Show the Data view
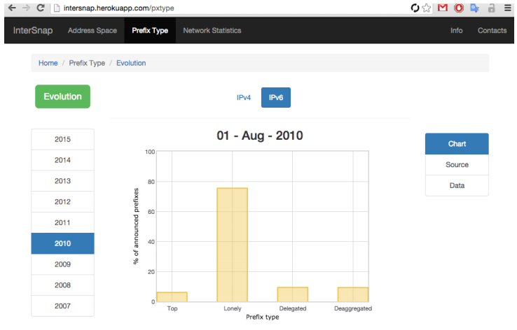Image resolution: width=517 pixels, height=330 pixels. point(457,185)
